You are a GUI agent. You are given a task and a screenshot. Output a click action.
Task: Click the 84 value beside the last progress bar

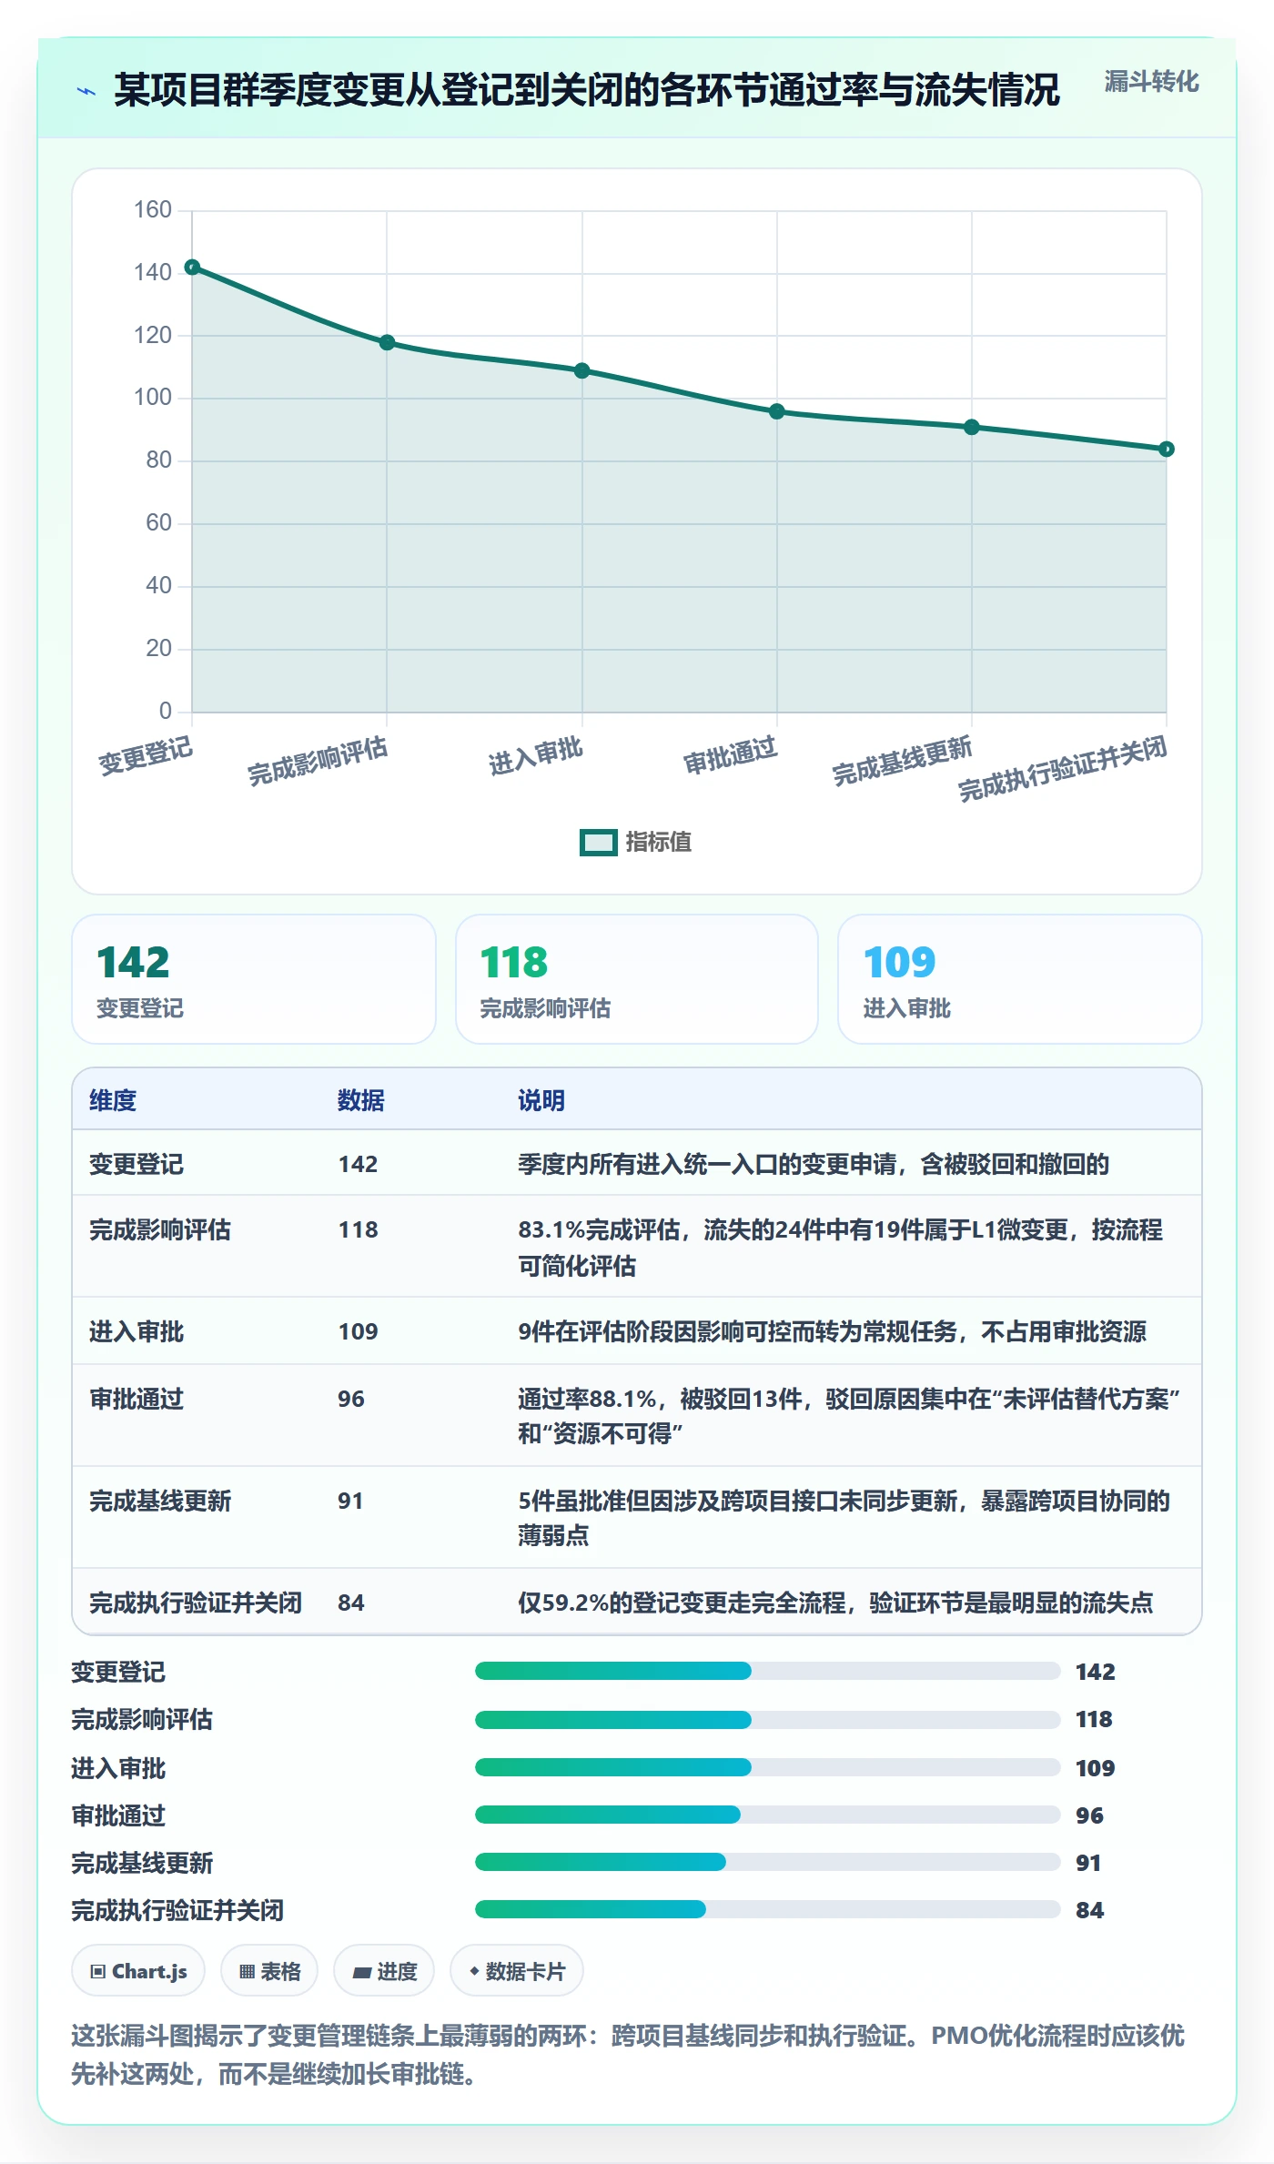click(x=1089, y=1910)
